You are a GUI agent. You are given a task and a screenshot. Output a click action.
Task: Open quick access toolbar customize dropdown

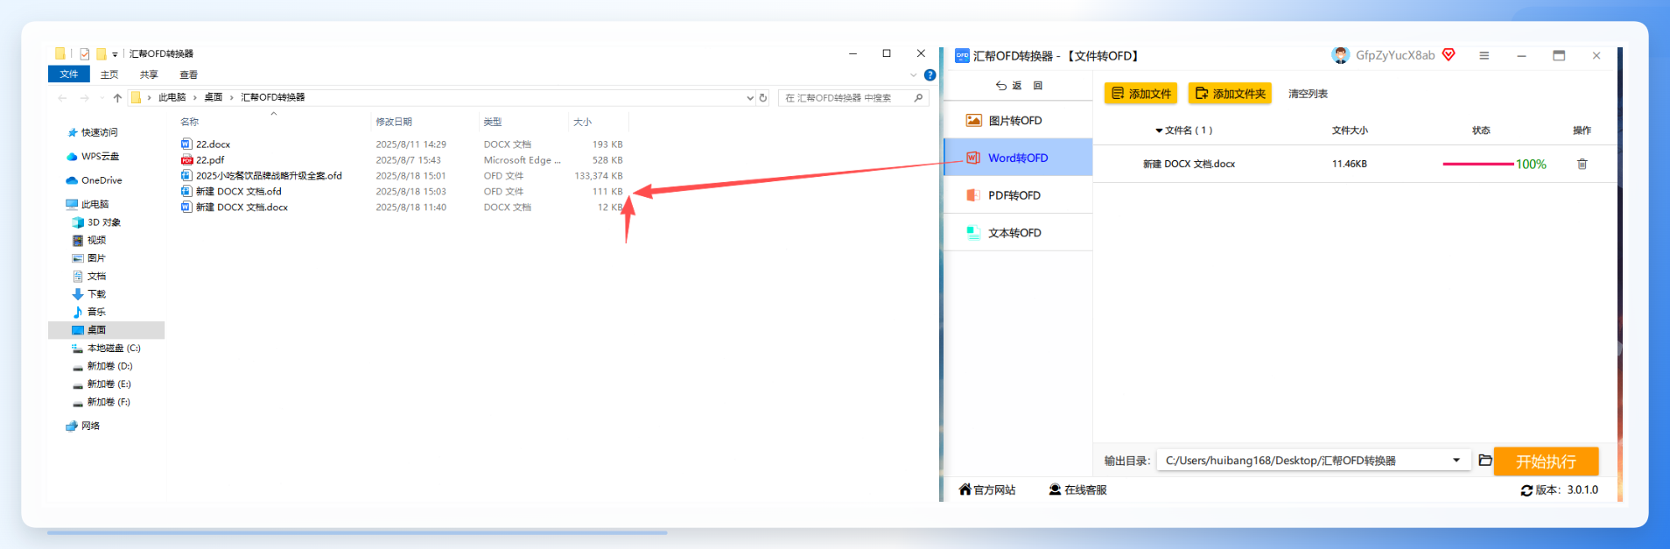115,54
